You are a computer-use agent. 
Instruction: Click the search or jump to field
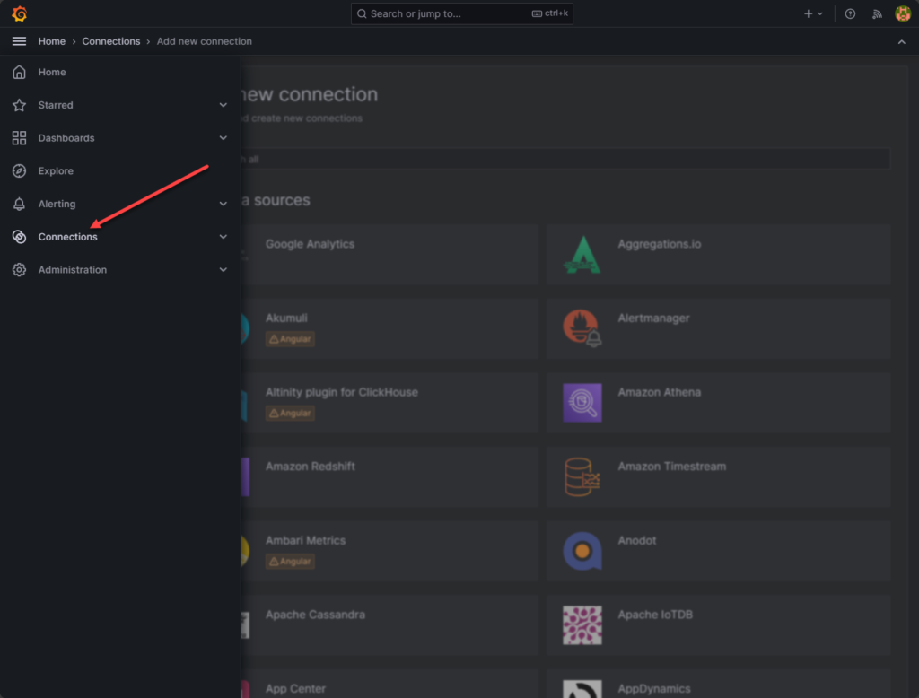tap(460, 13)
